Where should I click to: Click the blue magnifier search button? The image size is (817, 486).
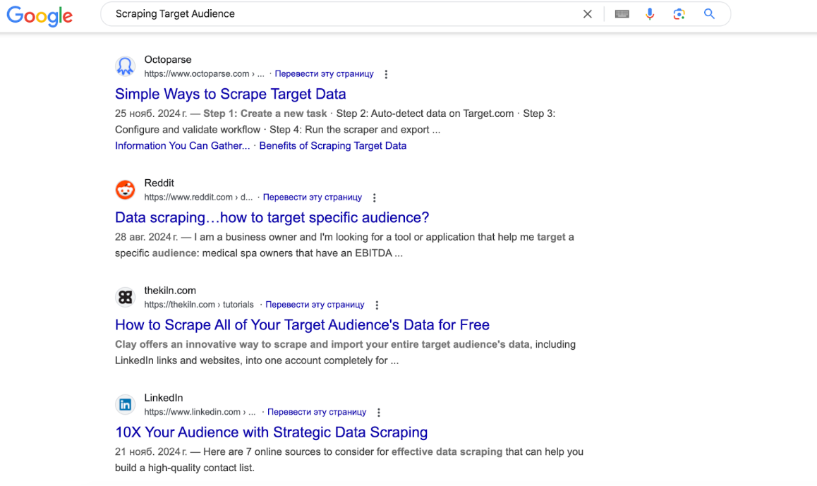(x=709, y=14)
